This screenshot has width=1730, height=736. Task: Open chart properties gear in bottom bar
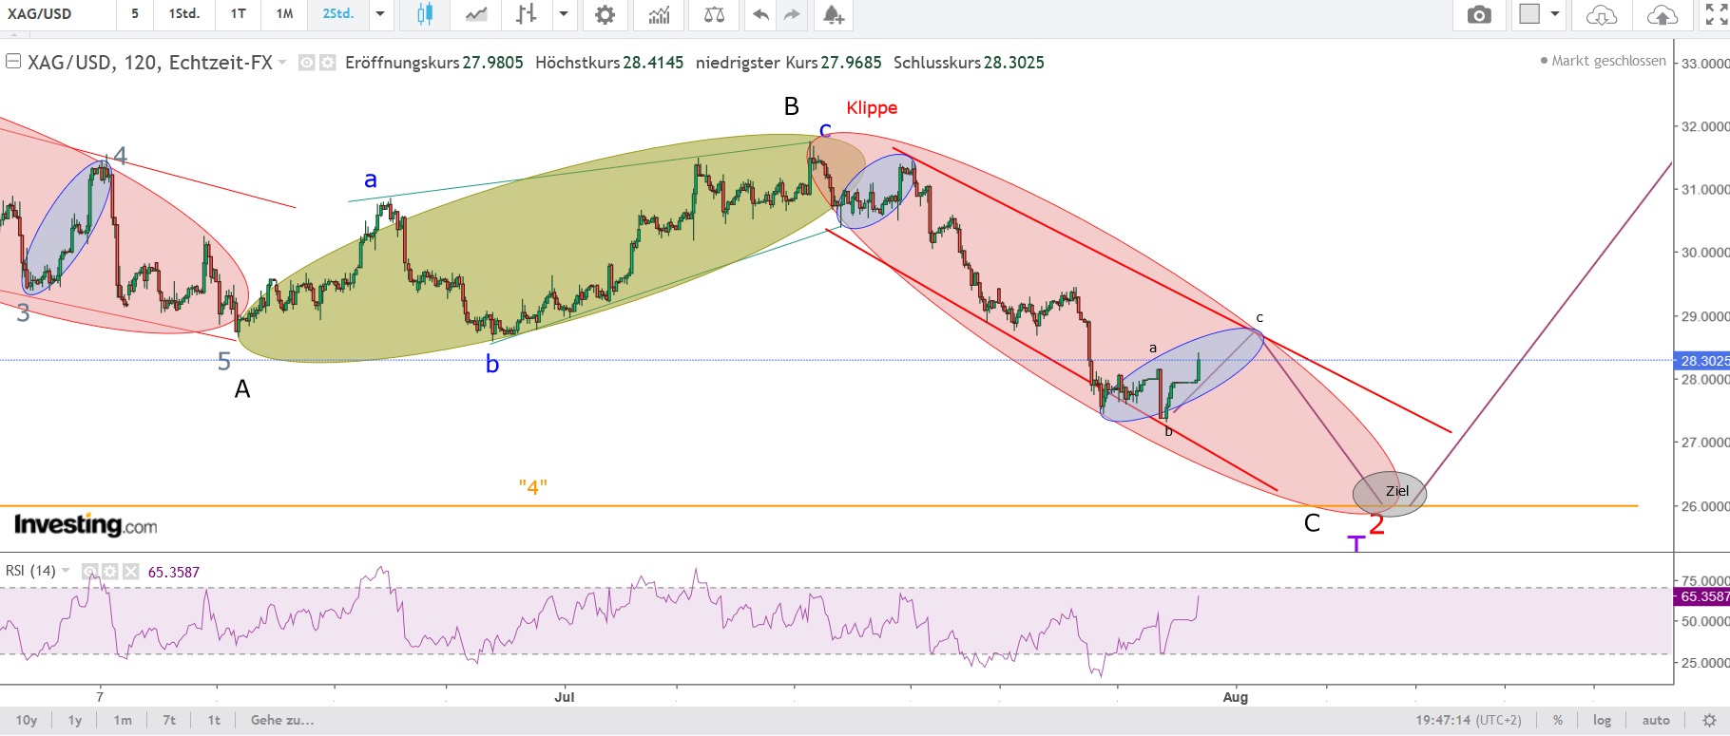(1709, 720)
